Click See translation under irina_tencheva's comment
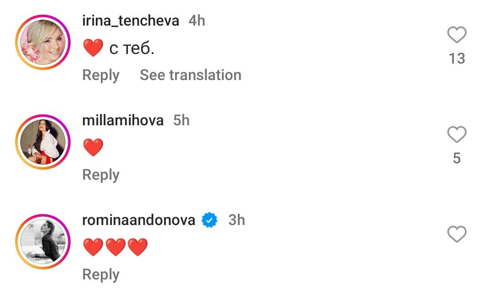The width and height of the screenshot is (495, 295). pyautogui.click(x=190, y=75)
